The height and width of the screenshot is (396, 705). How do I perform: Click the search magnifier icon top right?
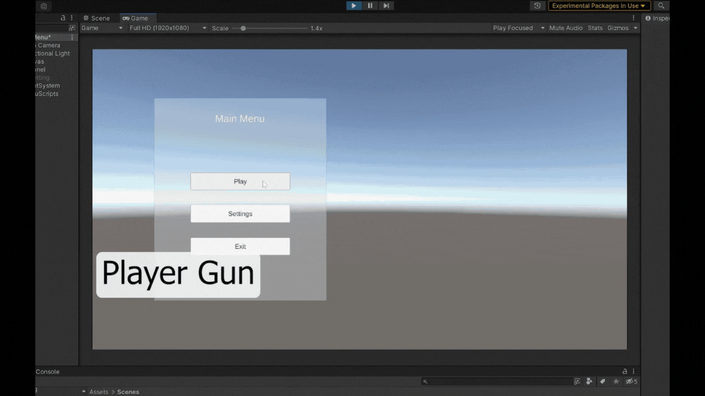pyautogui.click(x=661, y=5)
